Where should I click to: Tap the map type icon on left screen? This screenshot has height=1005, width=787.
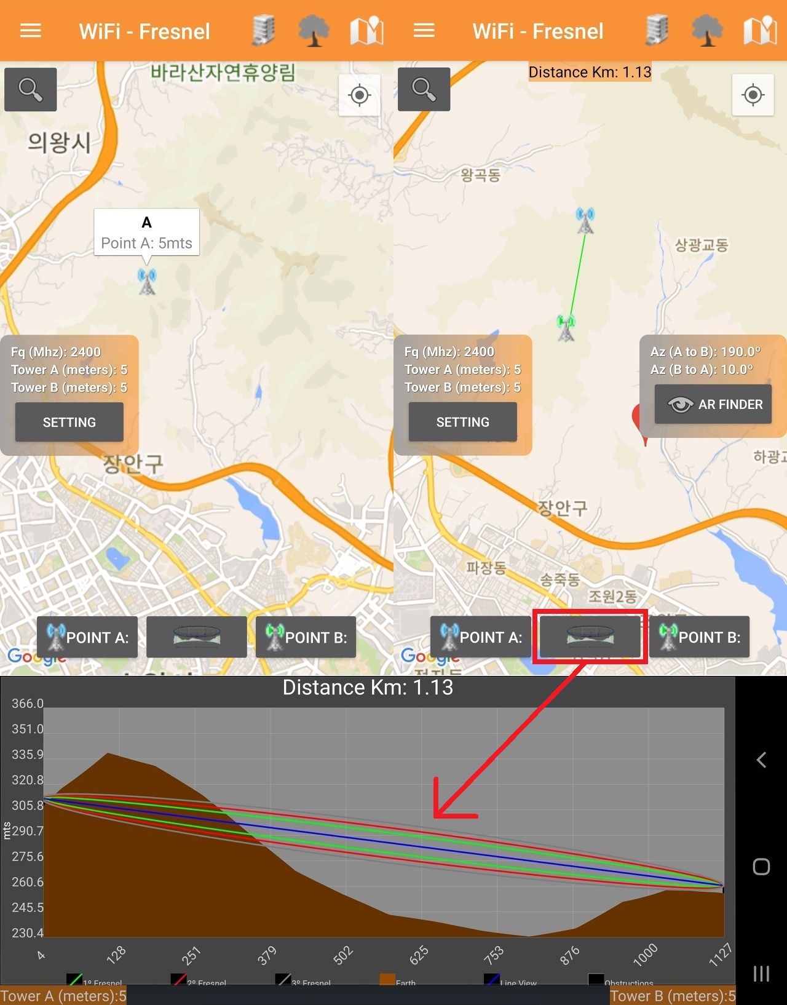(x=366, y=31)
